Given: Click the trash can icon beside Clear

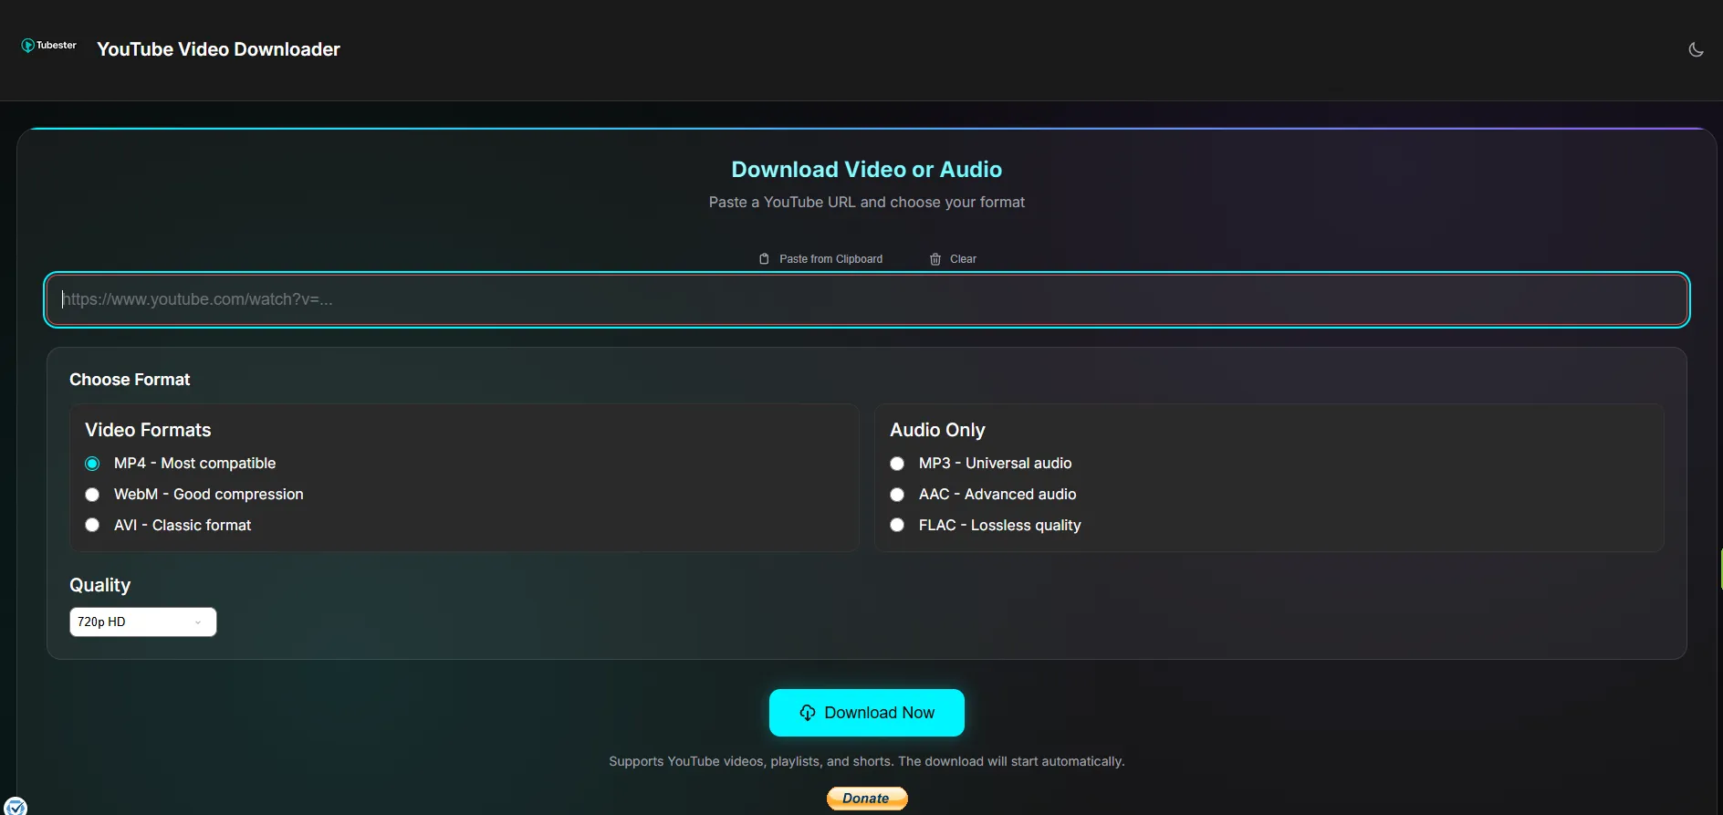Looking at the screenshot, I should point(935,259).
